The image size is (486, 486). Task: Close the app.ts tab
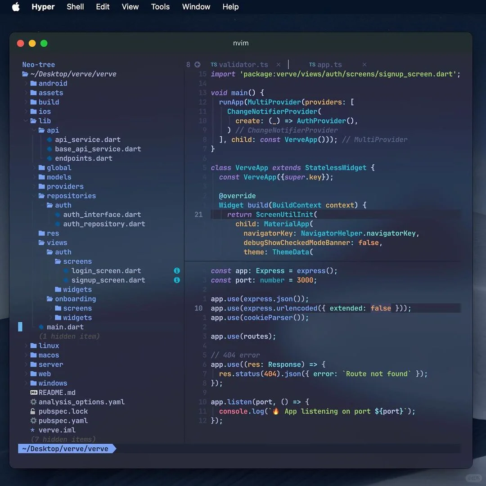[364, 64]
